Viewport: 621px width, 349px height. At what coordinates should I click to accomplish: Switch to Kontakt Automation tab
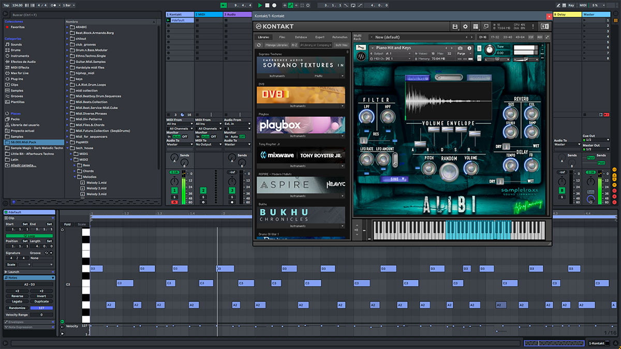pyautogui.click(x=339, y=37)
